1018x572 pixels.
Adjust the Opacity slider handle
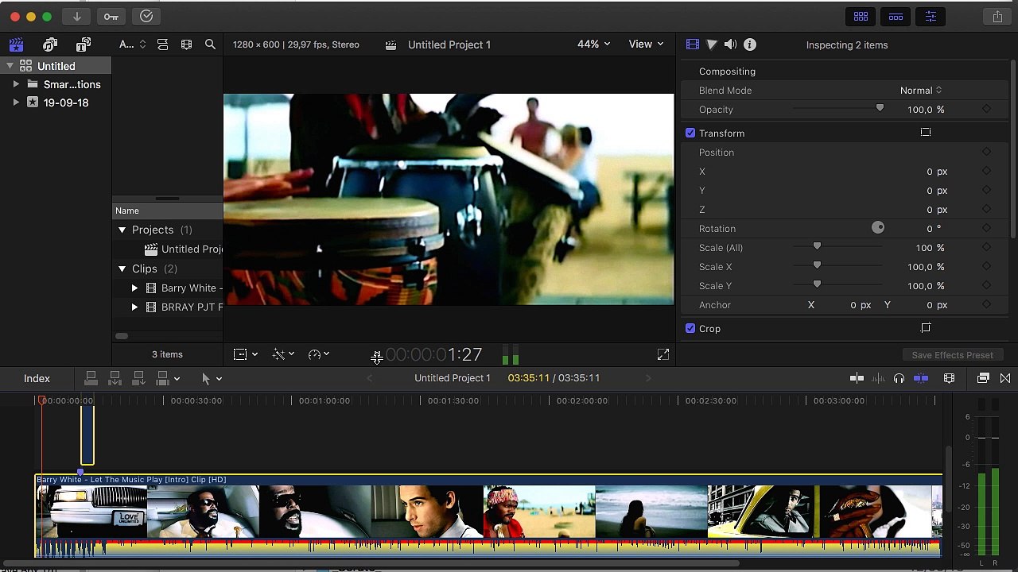click(880, 109)
